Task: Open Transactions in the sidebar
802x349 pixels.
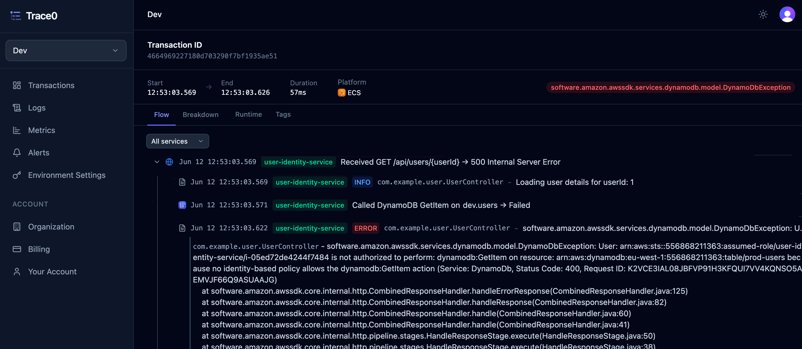Action: point(51,85)
